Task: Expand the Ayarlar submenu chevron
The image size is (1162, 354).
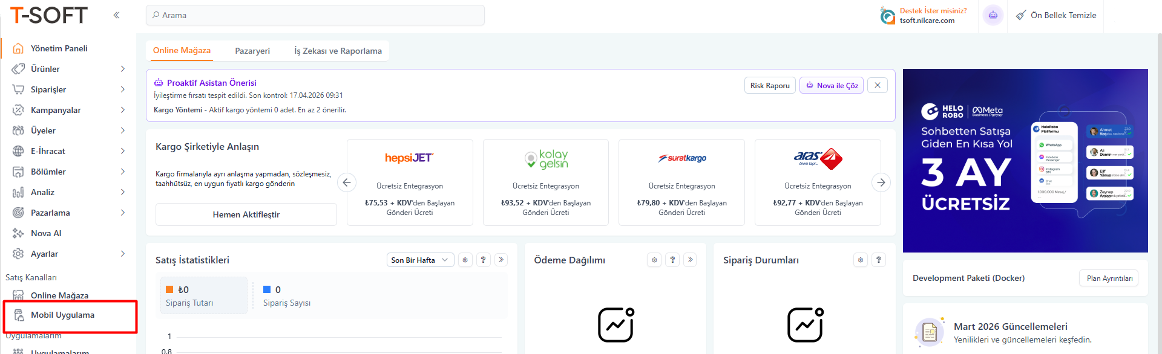Action: pyautogui.click(x=123, y=254)
